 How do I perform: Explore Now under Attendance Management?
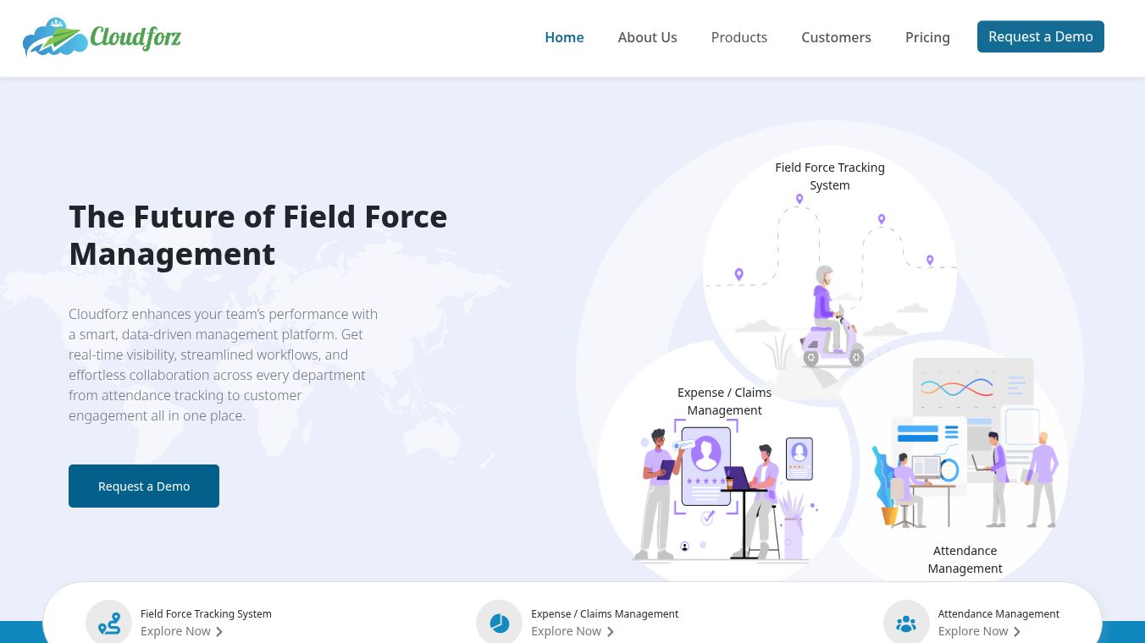pos(973,631)
